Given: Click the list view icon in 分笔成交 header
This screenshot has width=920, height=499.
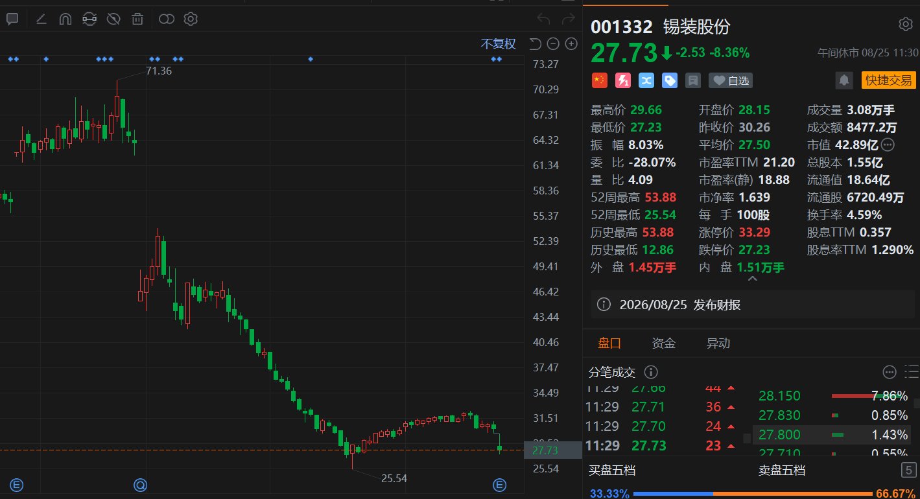Looking at the screenshot, I should 911,372.
